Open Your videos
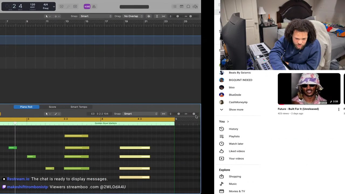Screen dimensions: 345x194 pos(236,159)
